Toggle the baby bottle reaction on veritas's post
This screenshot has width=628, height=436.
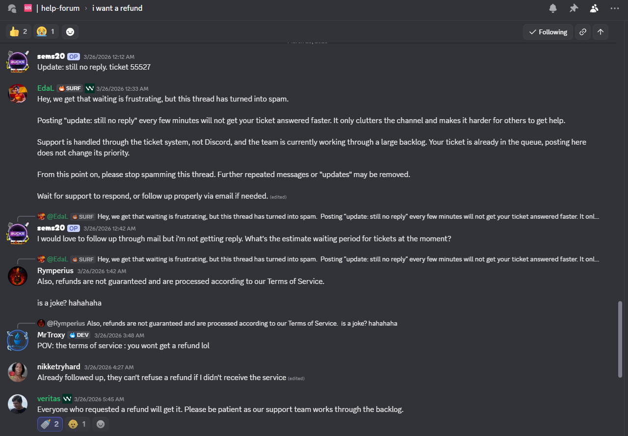(50, 424)
